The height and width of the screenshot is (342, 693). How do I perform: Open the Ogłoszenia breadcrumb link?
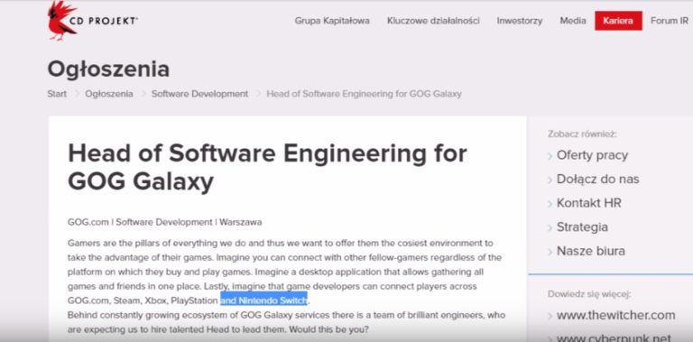(x=108, y=94)
